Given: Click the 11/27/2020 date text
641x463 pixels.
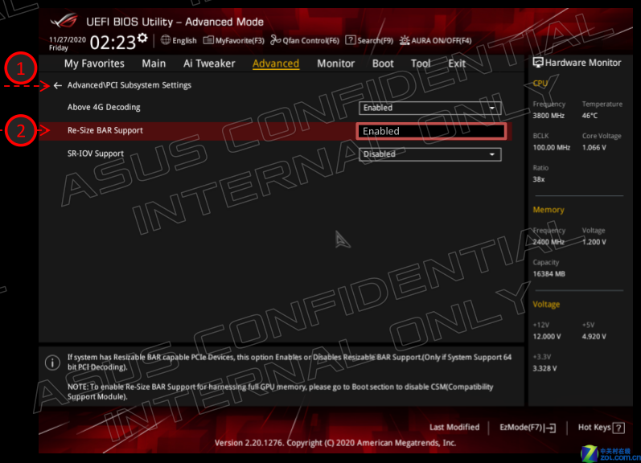Looking at the screenshot, I should tap(68, 39).
